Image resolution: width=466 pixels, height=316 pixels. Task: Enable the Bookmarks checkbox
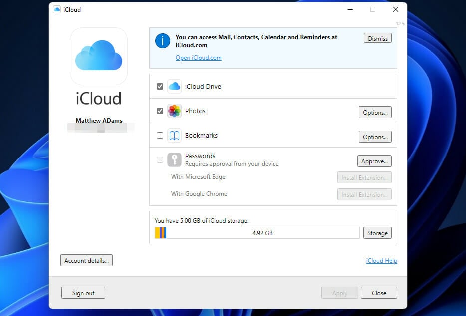point(160,135)
